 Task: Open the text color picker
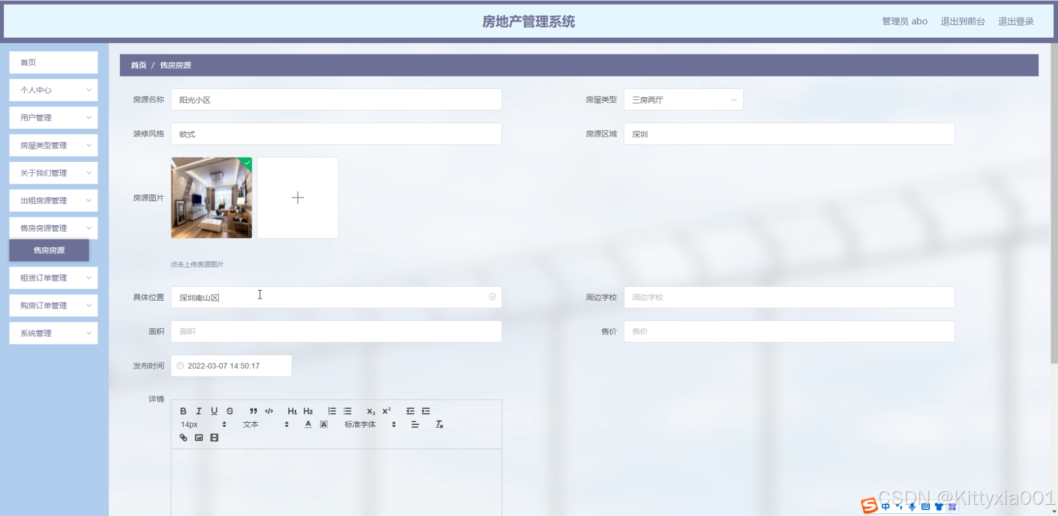point(308,424)
